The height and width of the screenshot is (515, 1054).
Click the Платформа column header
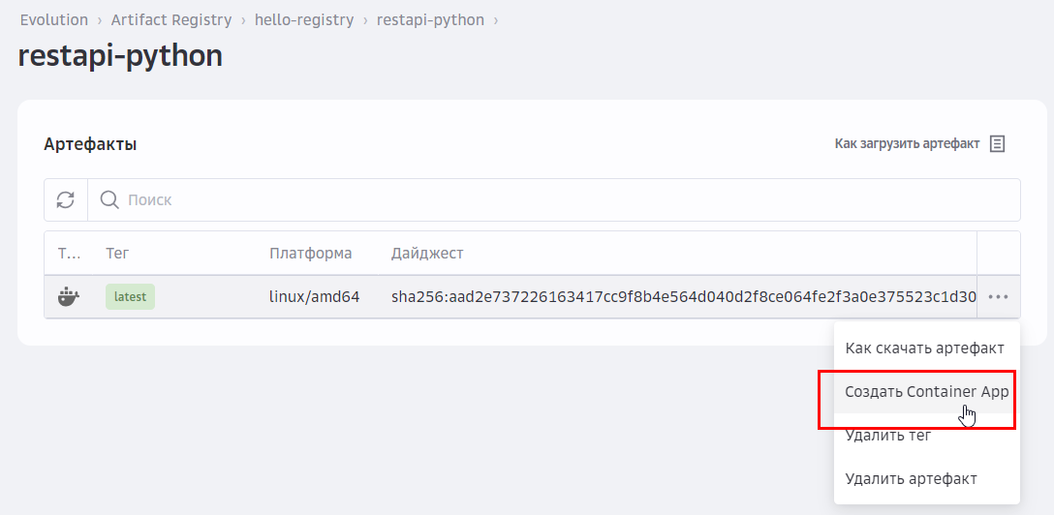[310, 254]
